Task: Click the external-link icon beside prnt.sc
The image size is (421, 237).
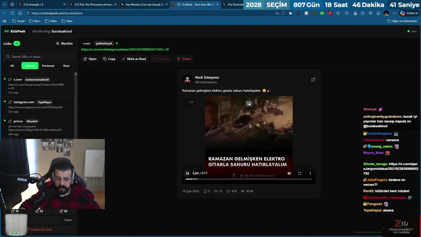Action: (10, 121)
